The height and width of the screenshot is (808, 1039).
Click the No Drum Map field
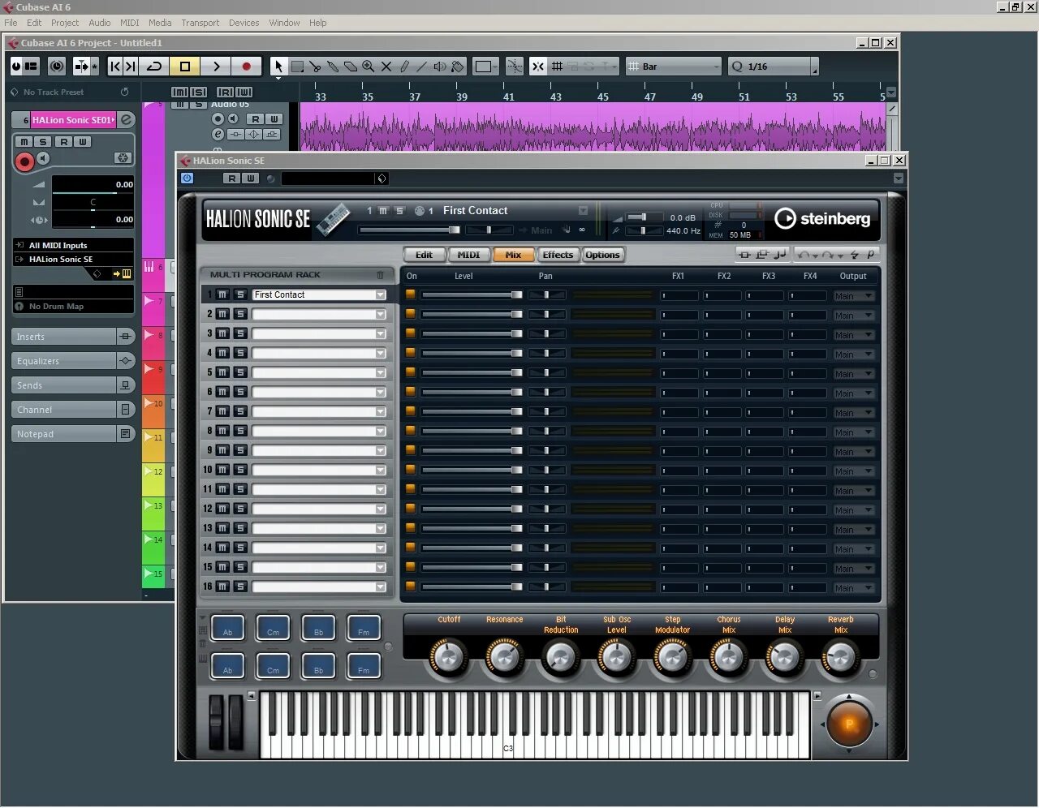[x=73, y=307]
